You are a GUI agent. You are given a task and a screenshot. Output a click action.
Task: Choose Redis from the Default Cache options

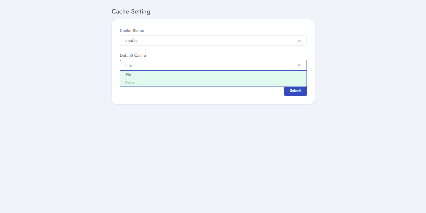click(213, 83)
